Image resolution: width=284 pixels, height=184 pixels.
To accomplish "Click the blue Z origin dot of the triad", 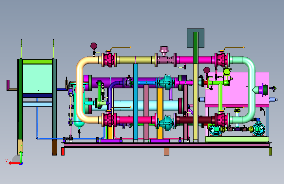I will pos(21,163).
